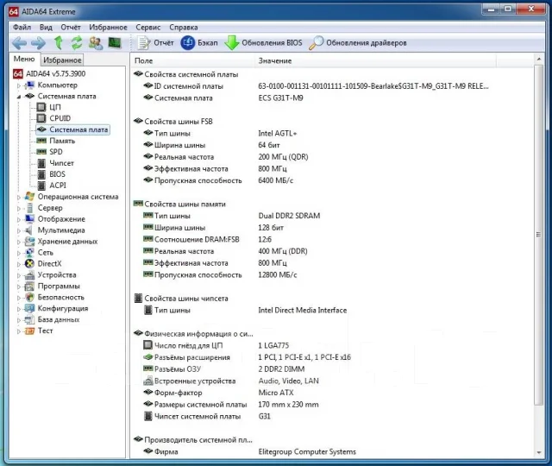Click the green Up arrow toolbar icon

pos(59,42)
